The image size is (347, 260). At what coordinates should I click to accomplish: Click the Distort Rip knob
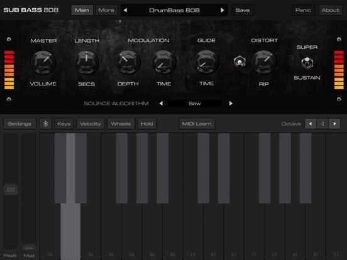coord(264,62)
